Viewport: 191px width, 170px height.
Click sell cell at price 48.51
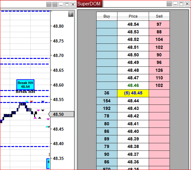pyautogui.click(x=159, y=47)
